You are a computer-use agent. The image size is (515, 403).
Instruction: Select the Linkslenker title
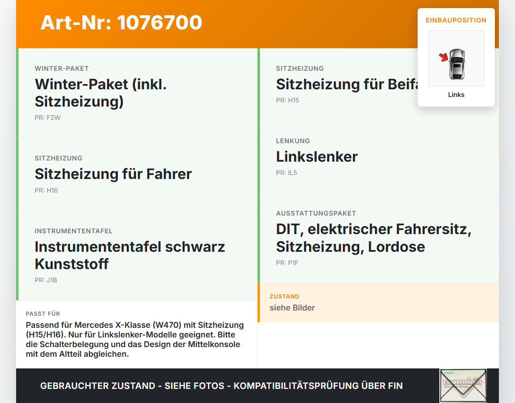point(317,156)
